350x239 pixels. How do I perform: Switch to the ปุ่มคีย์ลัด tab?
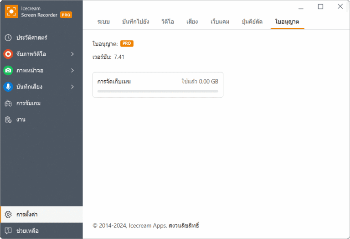click(252, 22)
